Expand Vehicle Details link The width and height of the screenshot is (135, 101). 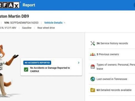53,23
